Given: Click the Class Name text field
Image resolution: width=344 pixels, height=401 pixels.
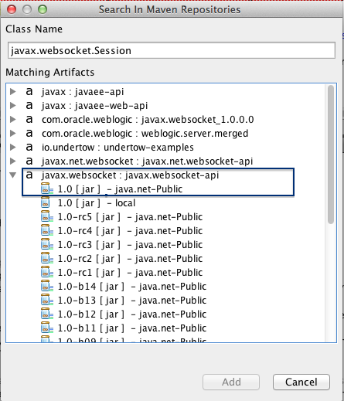Looking at the screenshot, I should pyautogui.click(x=172, y=50).
